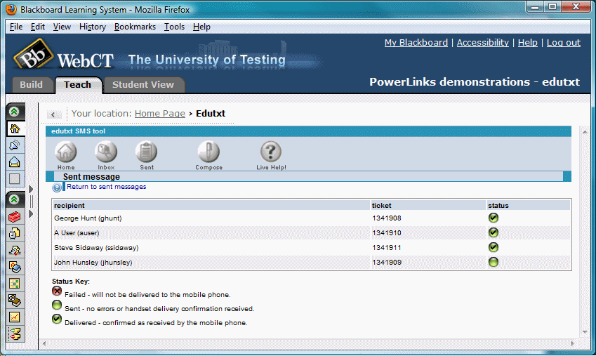Click the vertical scrollbar down arrow
Viewport: 596px width, 356px height.
(585, 332)
